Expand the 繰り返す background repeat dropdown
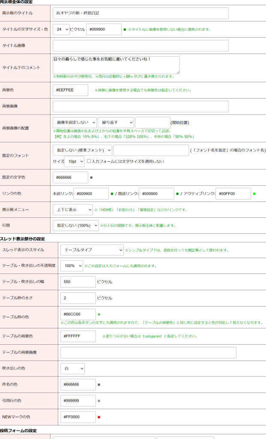This screenshot has height=439, width=266. (x=116, y=123)
